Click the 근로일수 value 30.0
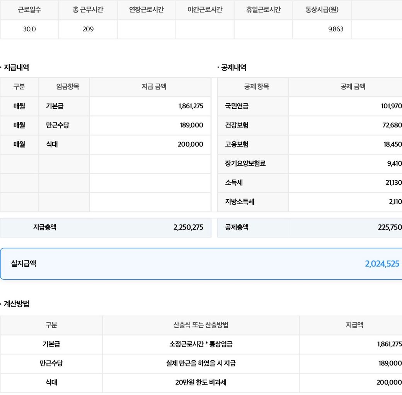The width and height of the screenshot is (402, 395). click(x=29, y=29)
